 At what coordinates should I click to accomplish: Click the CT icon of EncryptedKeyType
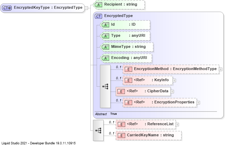pyautogui.click(x=7, y=8)
